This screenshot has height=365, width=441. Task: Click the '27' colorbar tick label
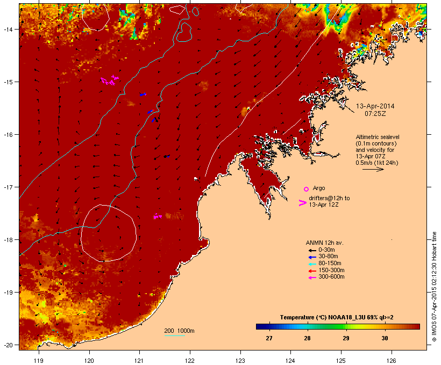[269, 338]
